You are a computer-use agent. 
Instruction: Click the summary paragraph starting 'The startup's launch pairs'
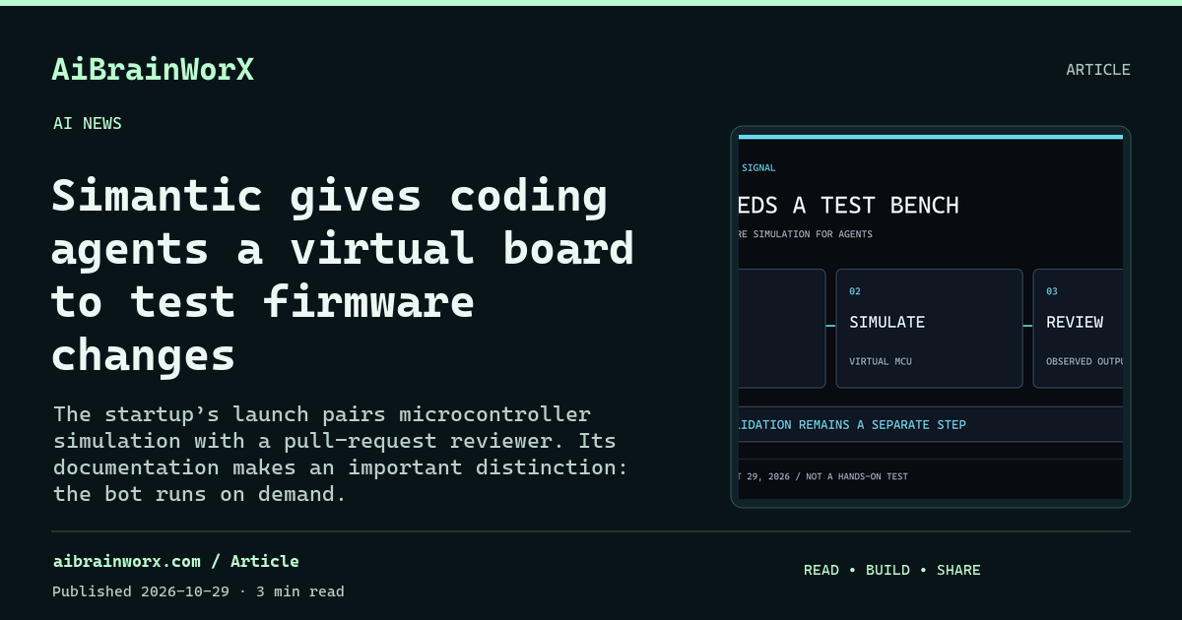pos(341,454)
